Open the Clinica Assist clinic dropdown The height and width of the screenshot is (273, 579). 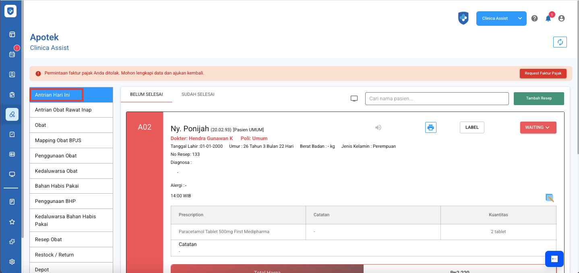(x=501, y=19)
